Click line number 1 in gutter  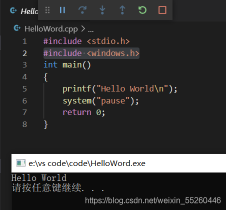pos(24,41)
